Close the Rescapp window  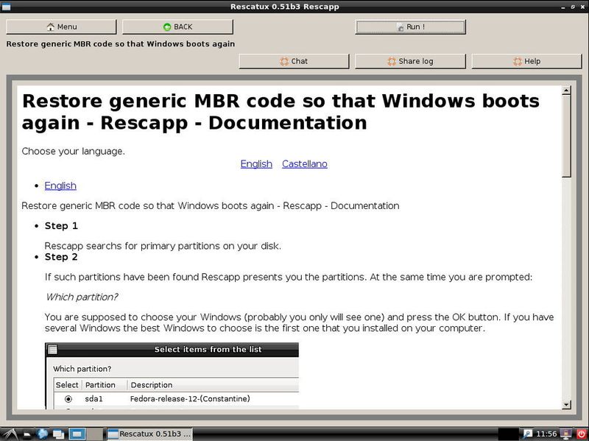[582, 7]
